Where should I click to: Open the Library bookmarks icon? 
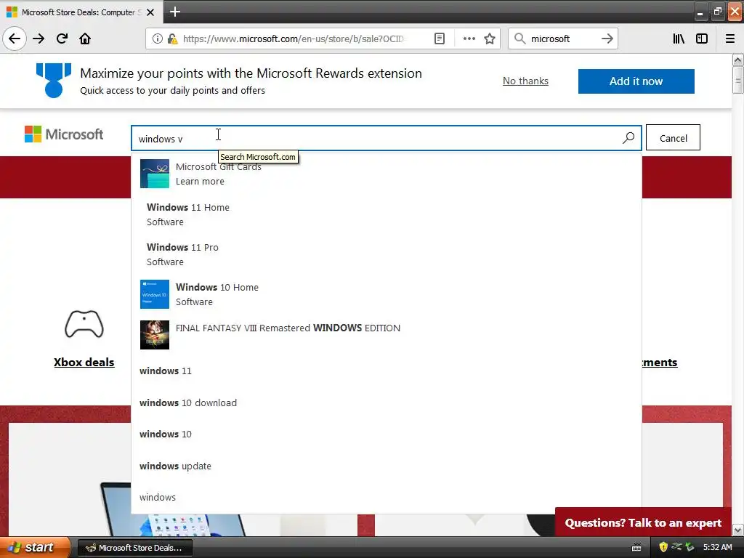(679, 39)
